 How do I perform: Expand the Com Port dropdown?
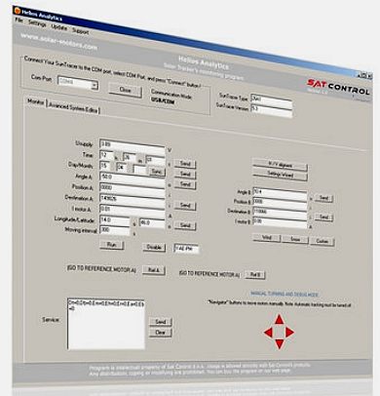pos(95,86)
